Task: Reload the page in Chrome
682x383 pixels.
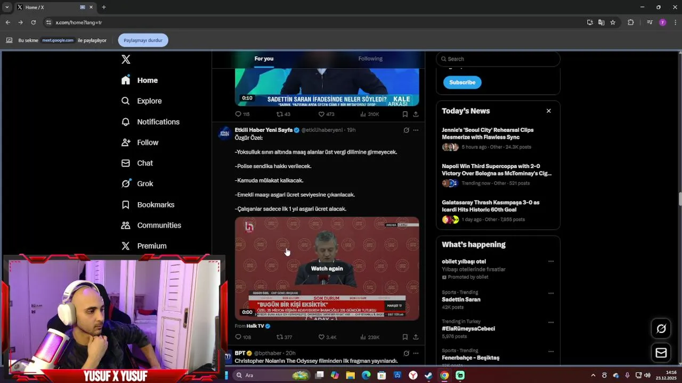Action: click(x=33, y=22)
